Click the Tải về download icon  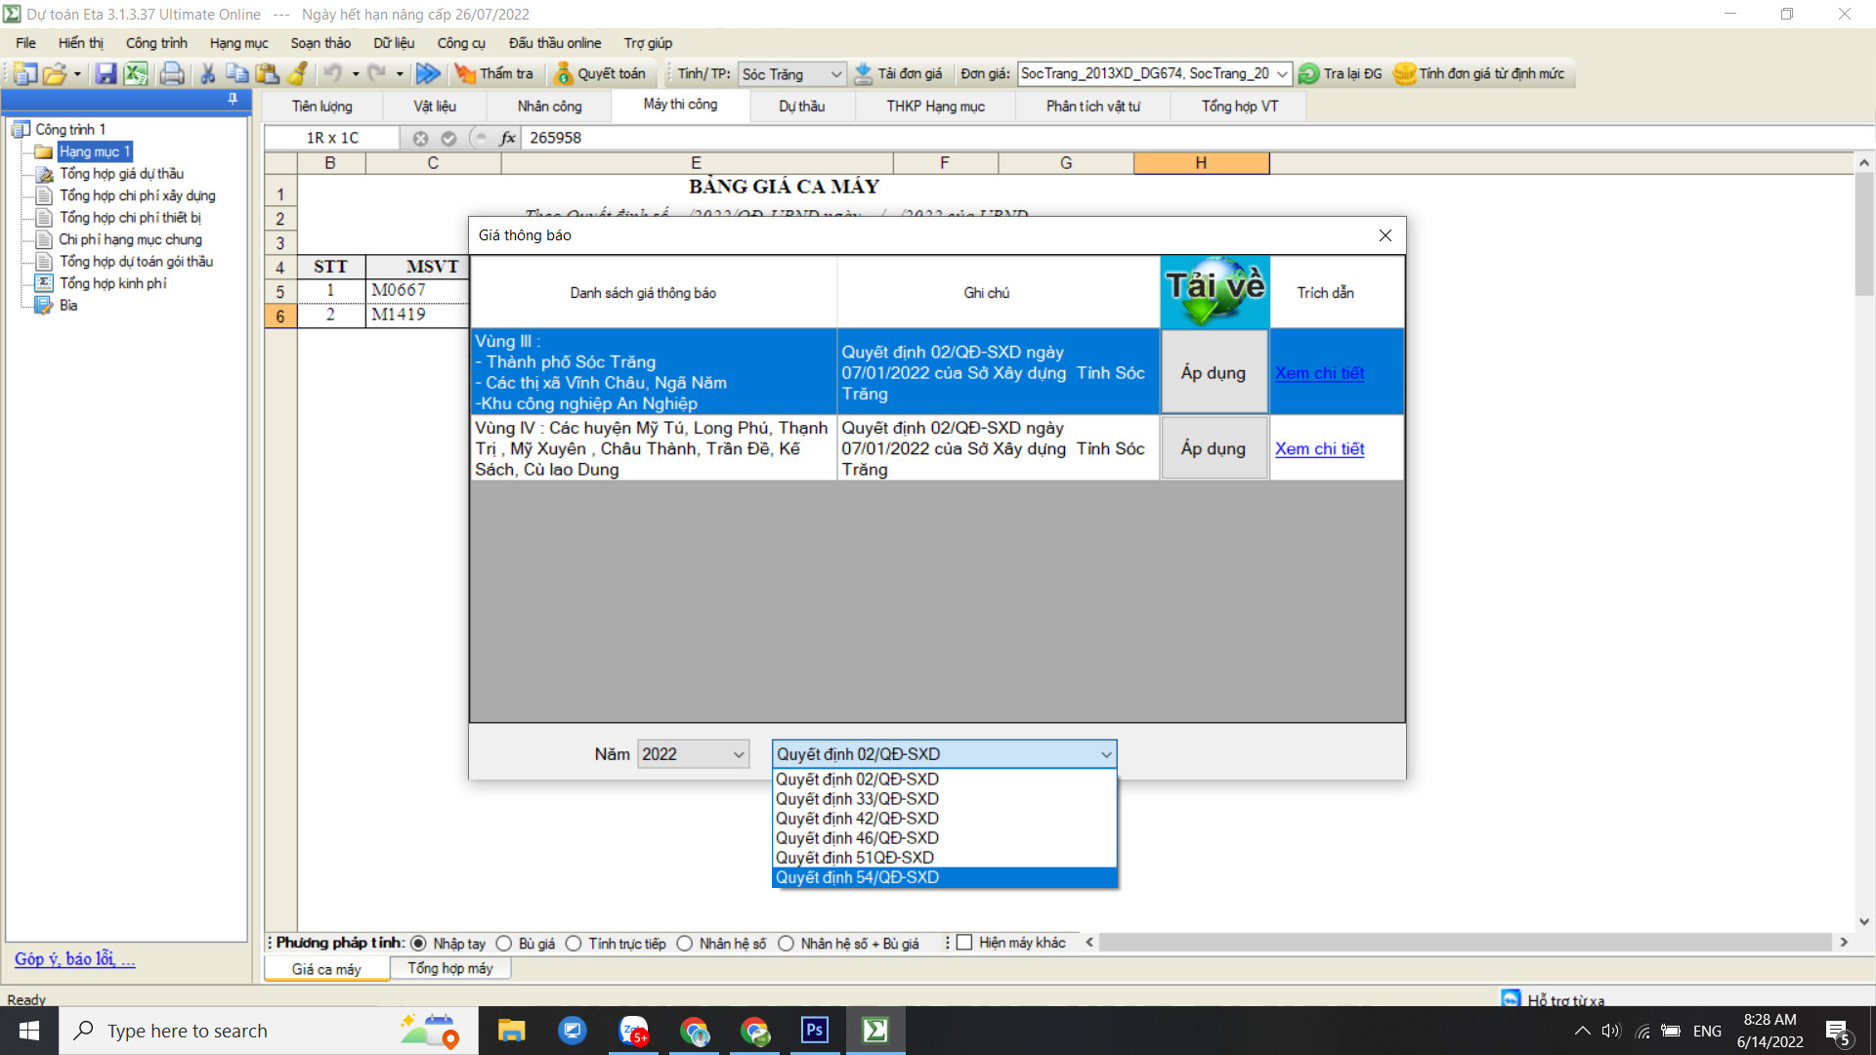click(1215, 292)
